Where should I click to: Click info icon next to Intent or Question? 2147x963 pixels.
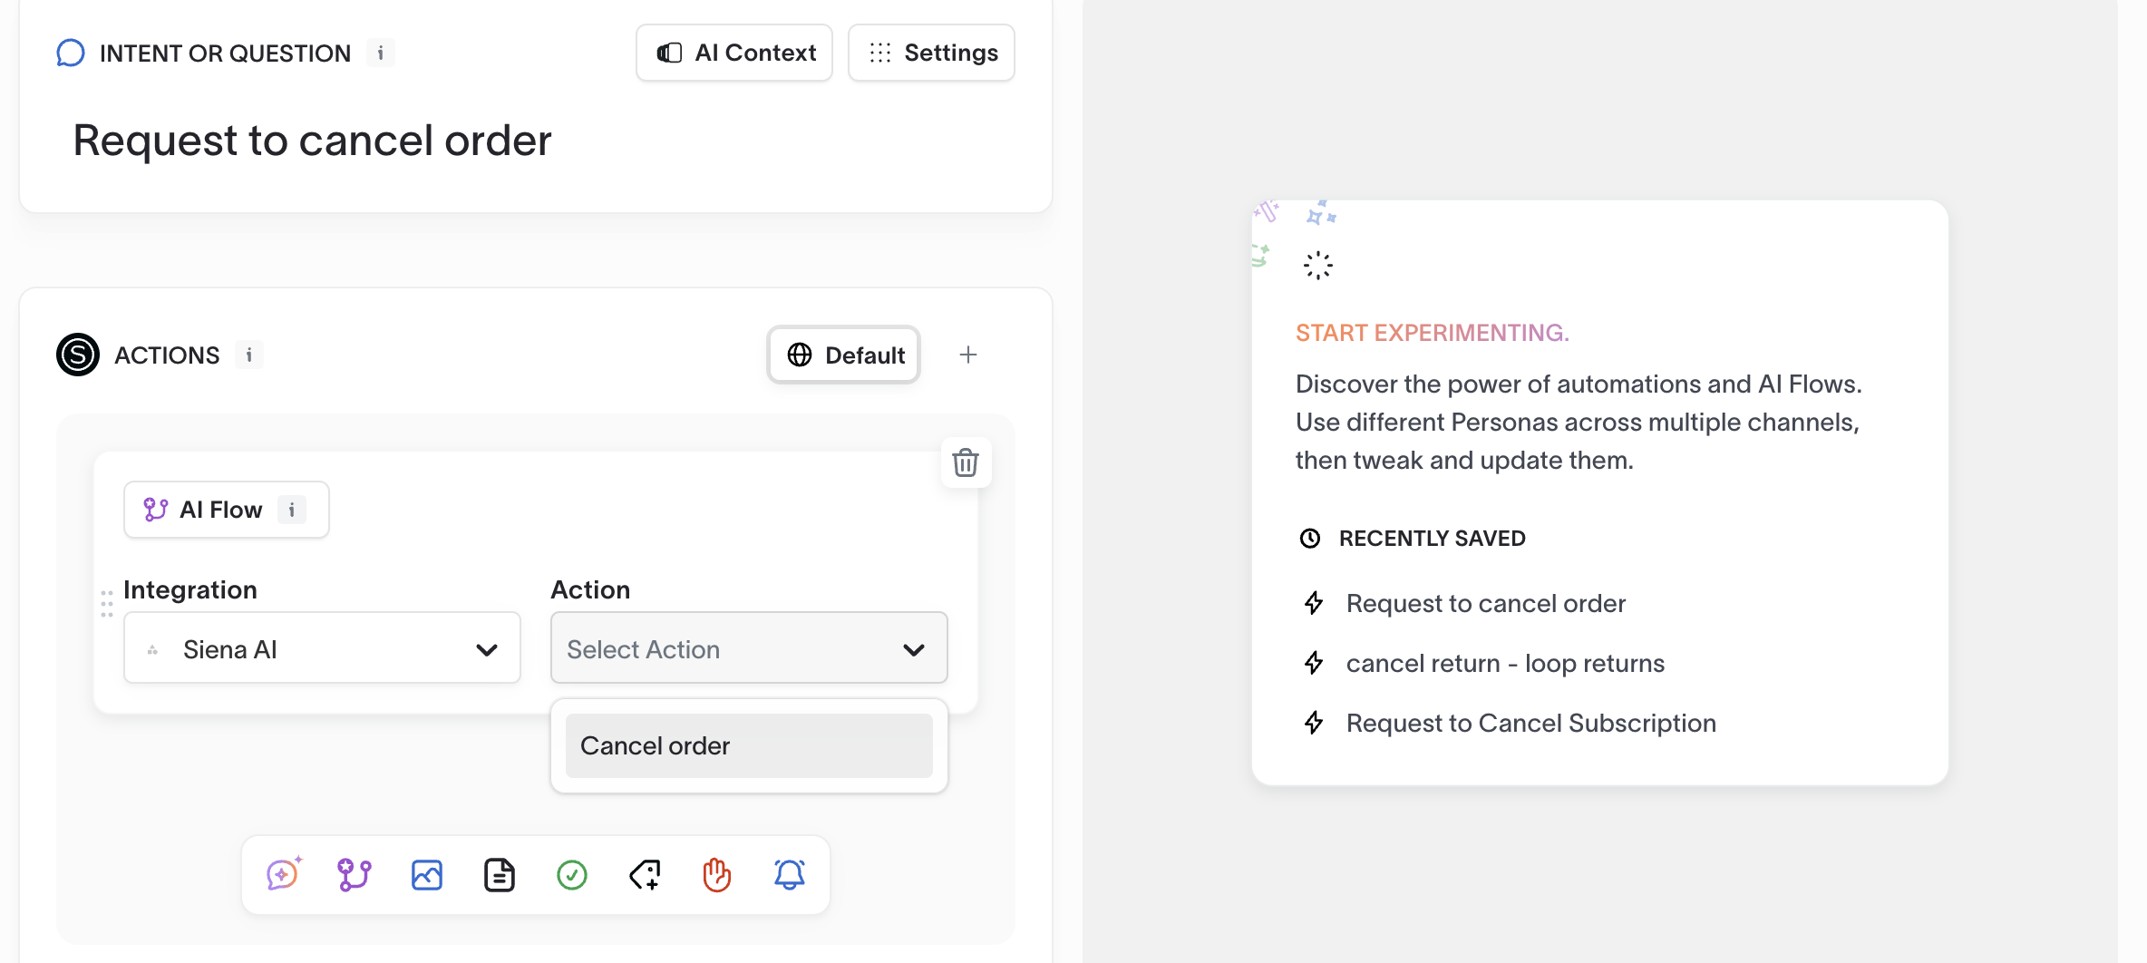(x=381, y=53)
